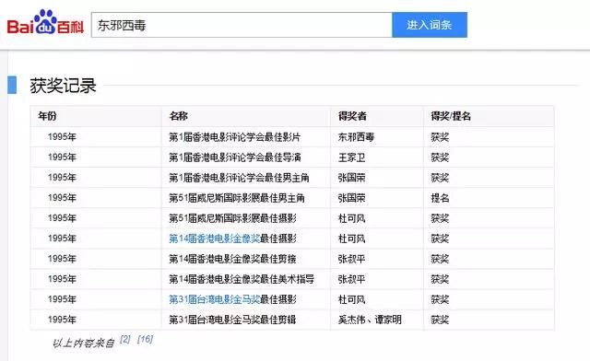Viewport: 590px width, 361px height.
Task: Select the 获奖记录 section heading
Action: coord(64,86)
